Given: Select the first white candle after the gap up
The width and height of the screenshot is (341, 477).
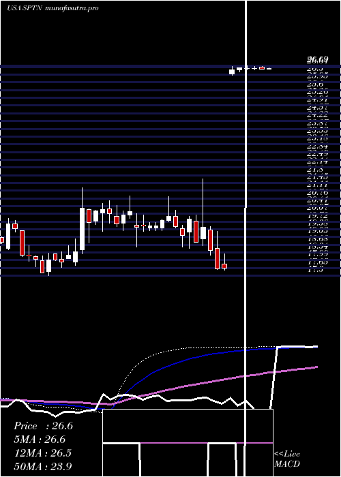Looking at the screenshot, I should [x=232, y=72].
